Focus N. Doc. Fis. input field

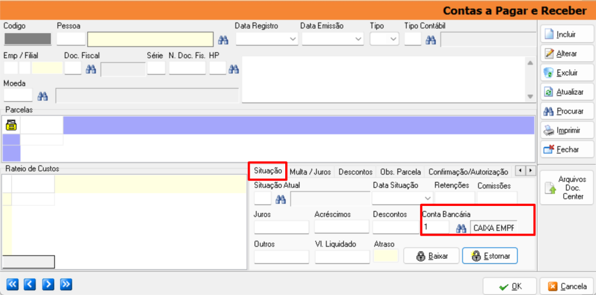[187, 69]
